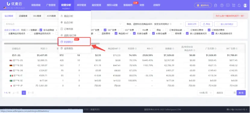Screen dimensions: 250x113
Task: Click the 优***K-DE store row
Action: pyautogui.click(x=125, y=66)
